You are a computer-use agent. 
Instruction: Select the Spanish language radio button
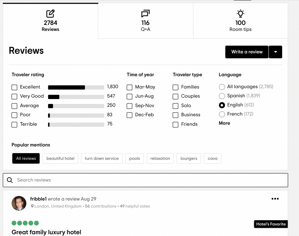click(222, 96)
